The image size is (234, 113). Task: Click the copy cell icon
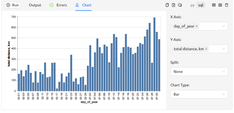167,5
